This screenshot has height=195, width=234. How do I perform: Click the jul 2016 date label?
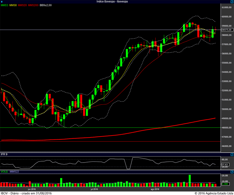(x=94, y=189)
